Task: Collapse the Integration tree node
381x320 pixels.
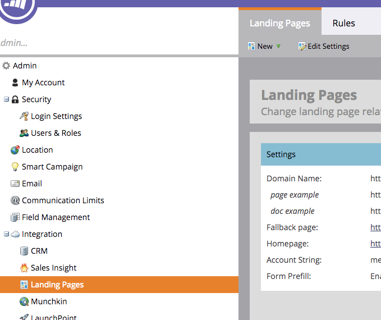Action: [x=6, y=234]
